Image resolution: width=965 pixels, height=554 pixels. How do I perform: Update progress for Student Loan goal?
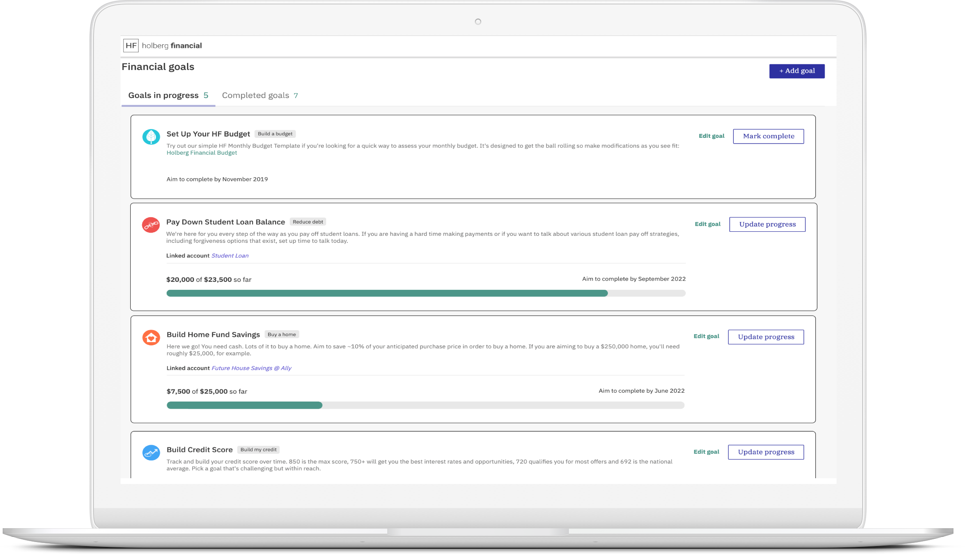[767, 224]
